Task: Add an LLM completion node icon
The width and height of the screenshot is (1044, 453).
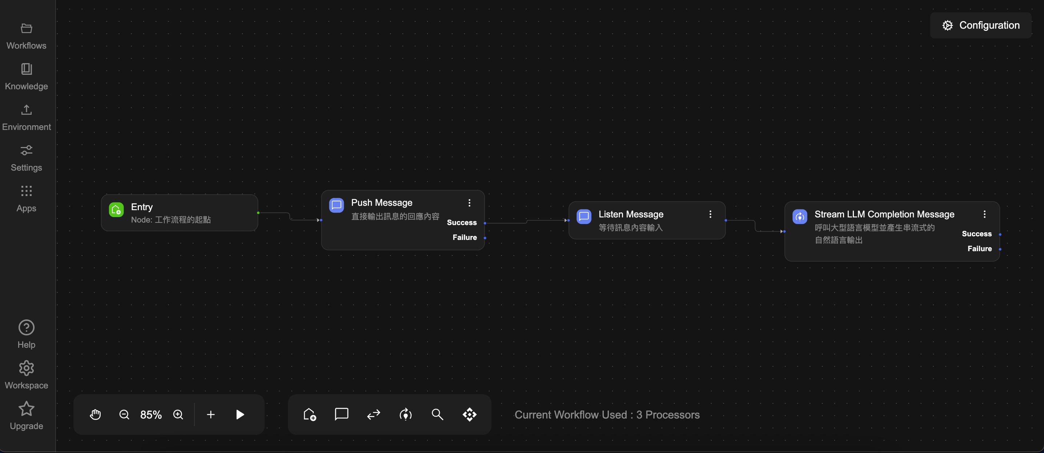Action: [x=405, y=414]
